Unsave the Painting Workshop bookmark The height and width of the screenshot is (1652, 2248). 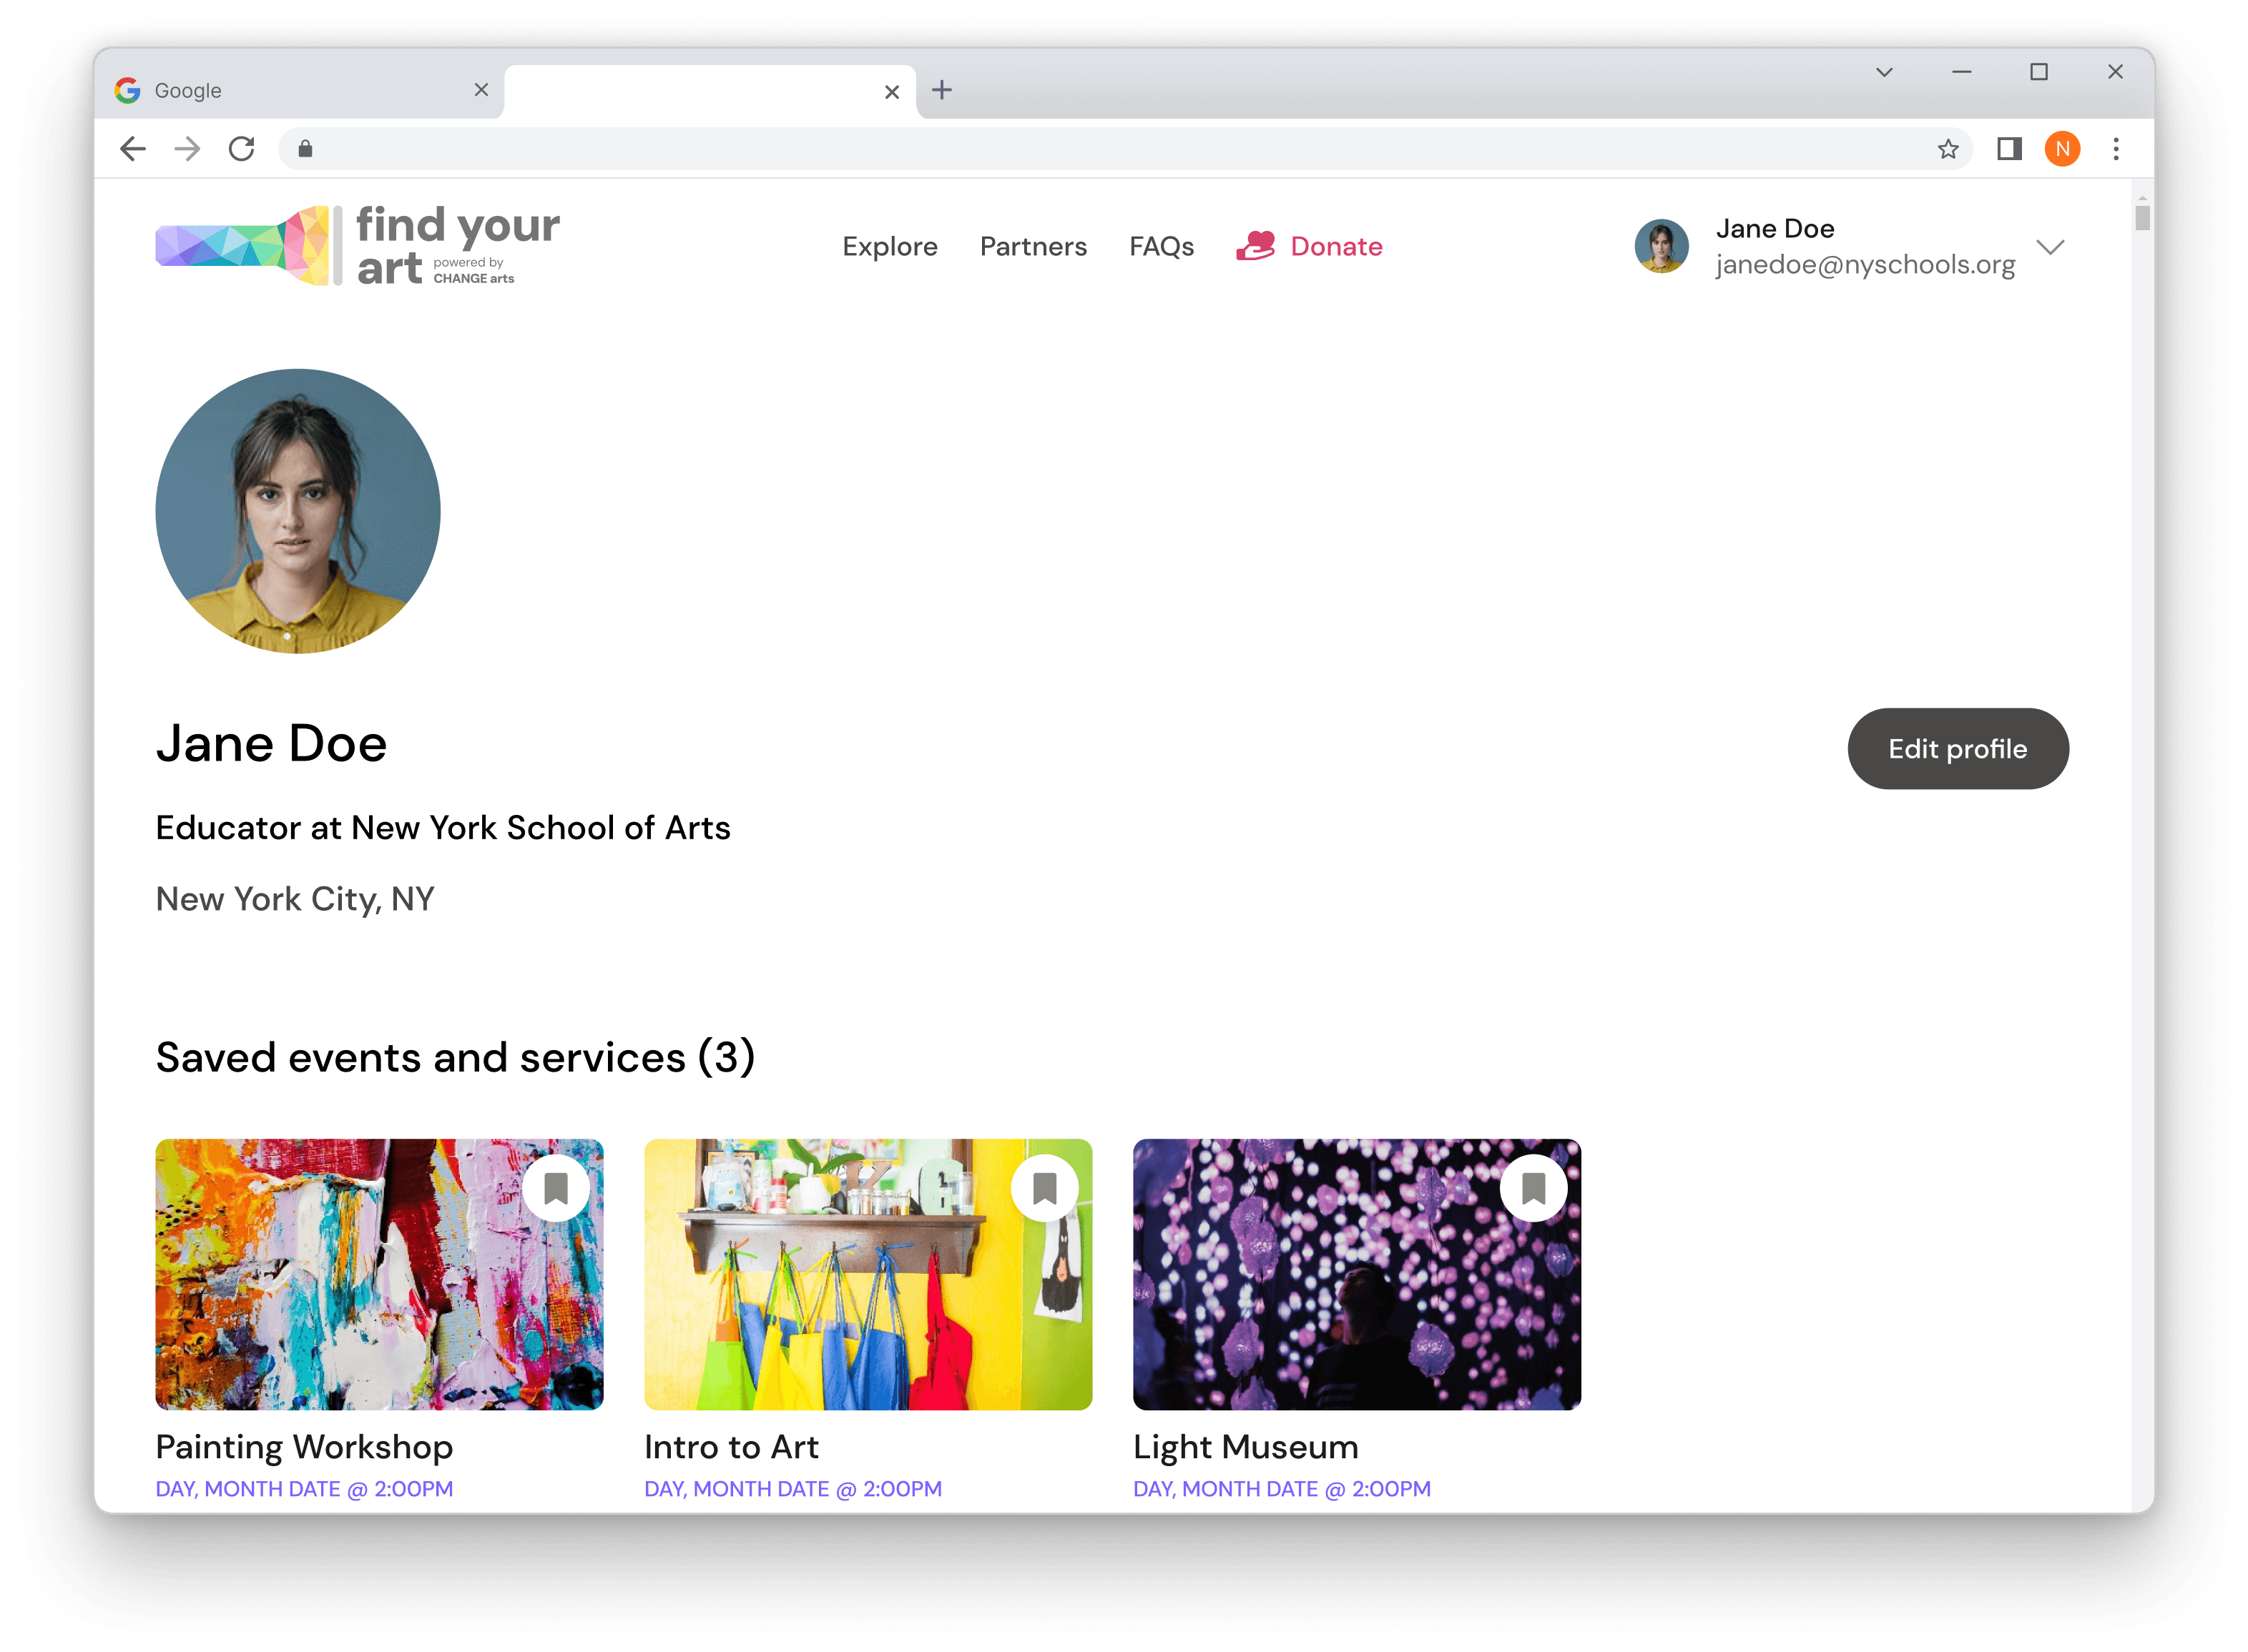coord(555,1188)
